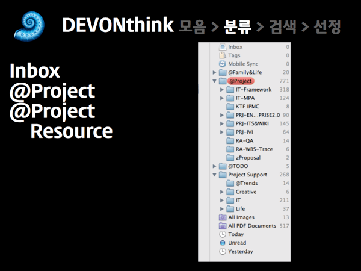Open the Mobile Sync icon
361x271 pixels.
click(223, 63)
